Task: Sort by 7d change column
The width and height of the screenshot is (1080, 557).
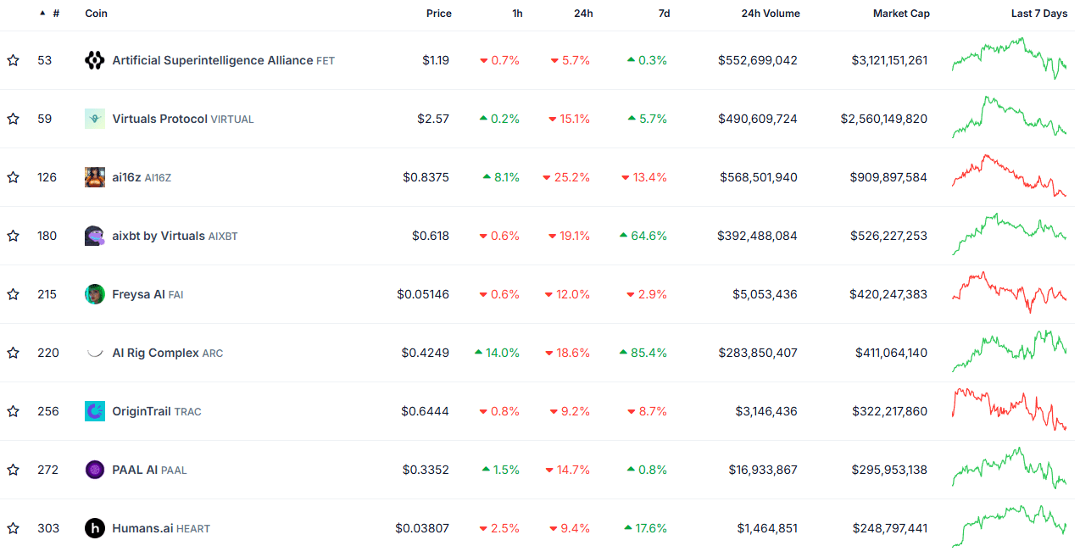Action: coord(664,14)
